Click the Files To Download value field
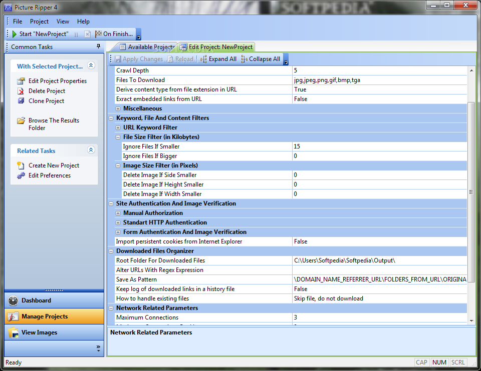The height and width of the screenshot is (371, 481). point(380,80)
